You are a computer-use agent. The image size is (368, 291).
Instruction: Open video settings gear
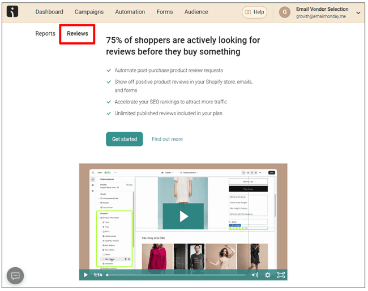tap(268, 275)
